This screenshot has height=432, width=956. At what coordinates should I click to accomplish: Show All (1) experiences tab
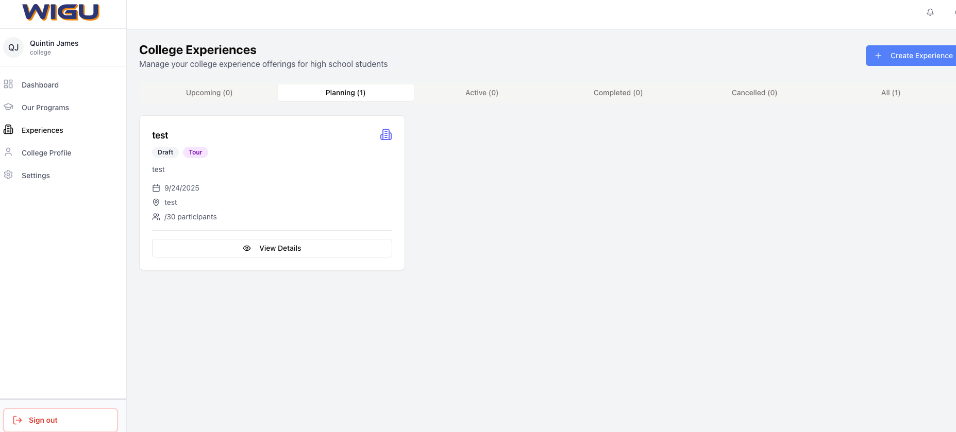point(890,93)
